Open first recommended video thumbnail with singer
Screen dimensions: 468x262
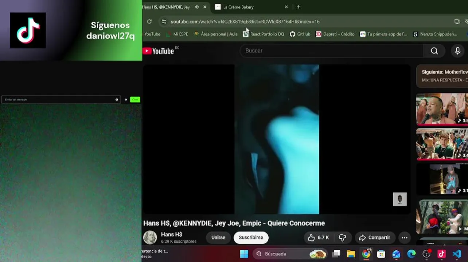(442, 109)
